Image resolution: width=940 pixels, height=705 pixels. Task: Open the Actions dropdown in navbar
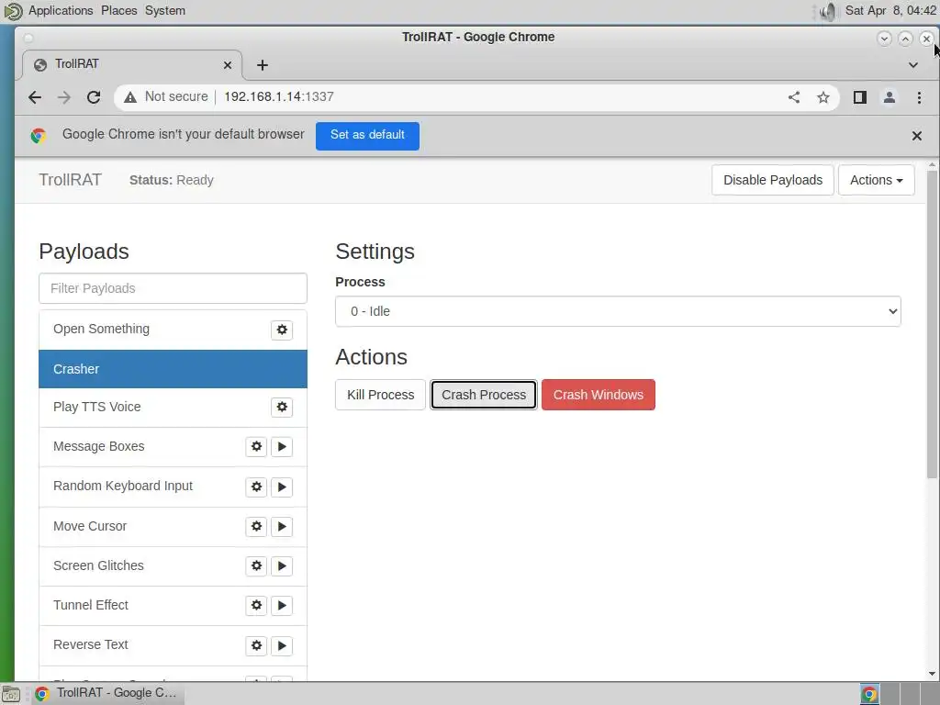pos(876,180)
